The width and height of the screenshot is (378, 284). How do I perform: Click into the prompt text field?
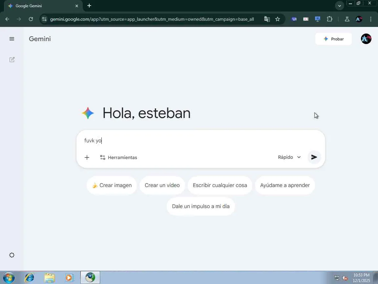click(200, 141)
